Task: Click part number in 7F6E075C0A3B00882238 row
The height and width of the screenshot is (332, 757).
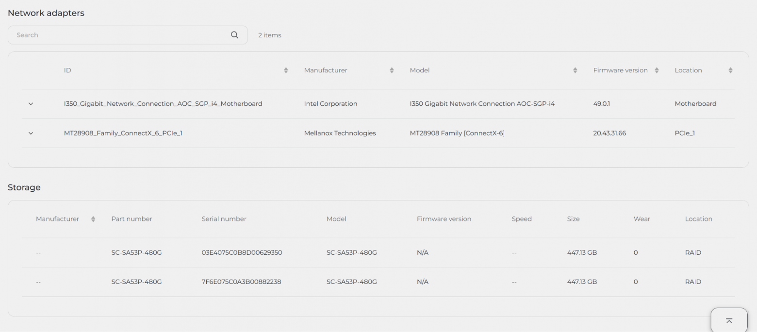Action: click(136, 282)
